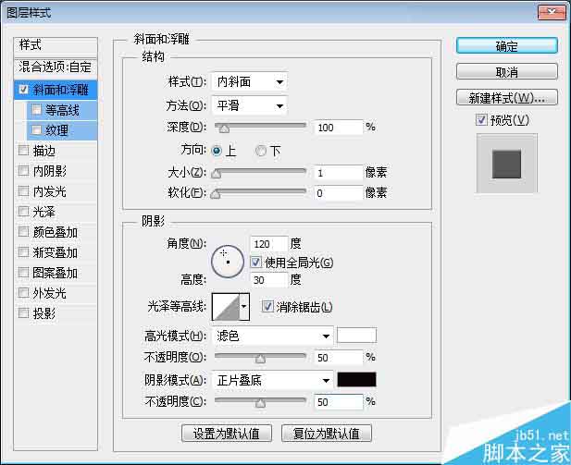Viewport: 571px width, 465px height.
Task: Enable the 渐变叠加 checkbox
Action: [x=24, y=252]
